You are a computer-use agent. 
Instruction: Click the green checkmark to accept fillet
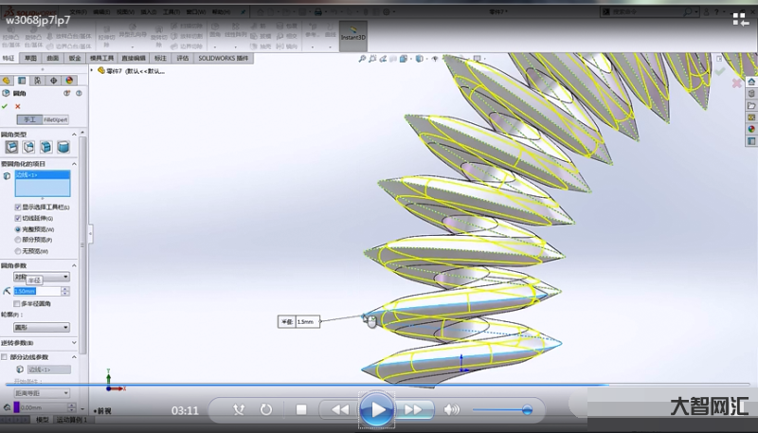(x=5, y=107)
